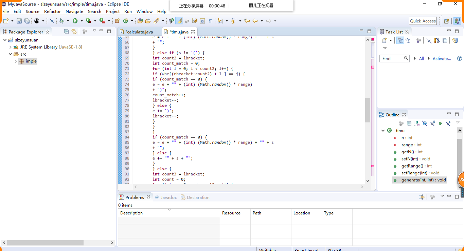Toggle Mark Occurrences highlighter button
This screenshot has width=464, height=251.
(179, 21)
